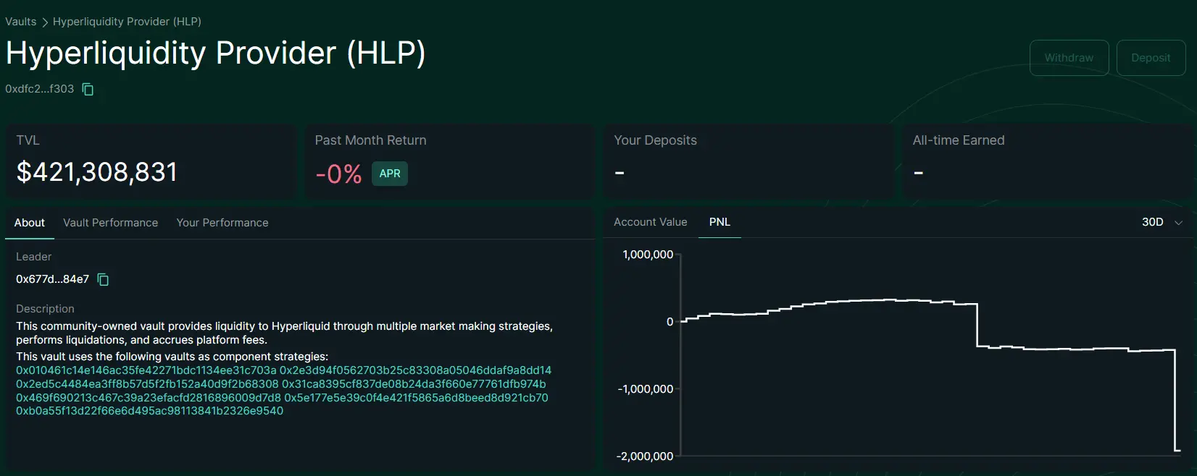
Task: Open the Vault Performance tab
Action: pyautogui.click(x=110, y=223)
